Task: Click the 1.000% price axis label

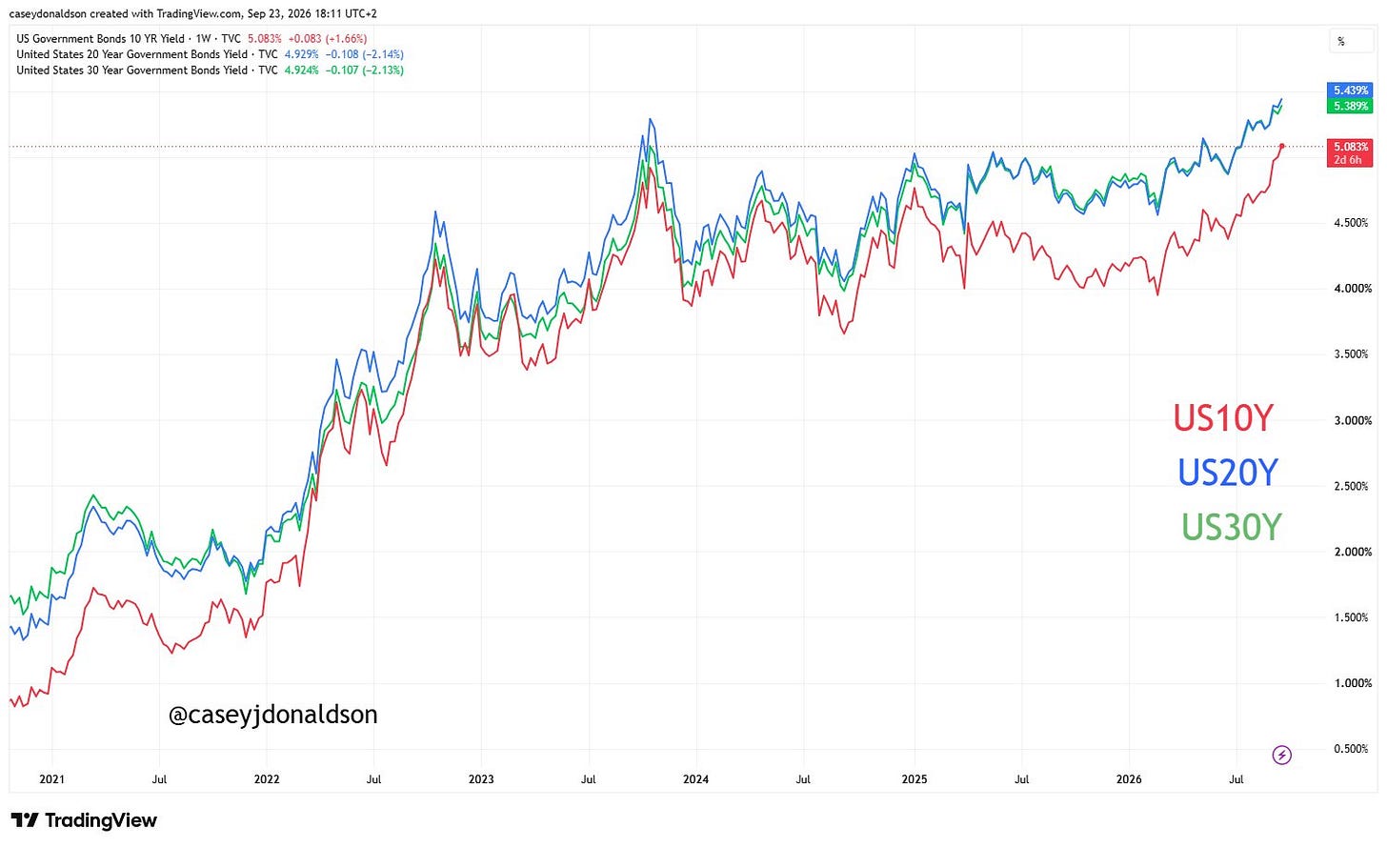Action: click(1351, 683)
